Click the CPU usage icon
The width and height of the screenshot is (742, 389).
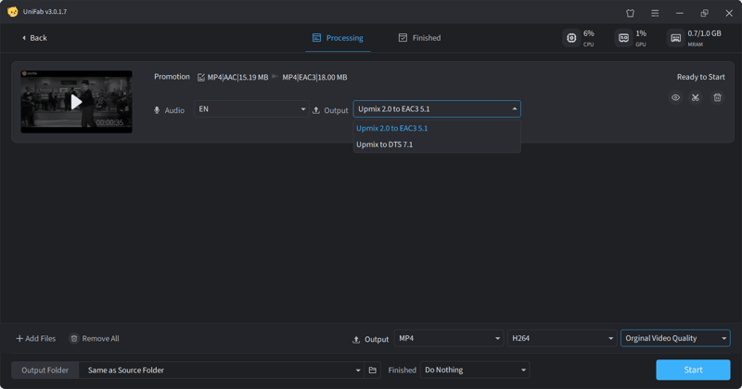pyautogui.click(x=571, y=38)
